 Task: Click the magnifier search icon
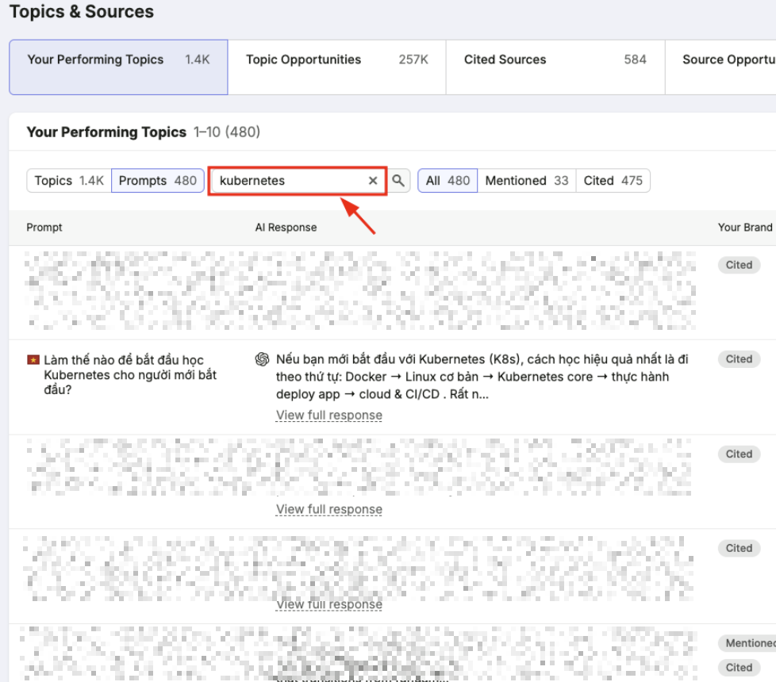point(398,181)
